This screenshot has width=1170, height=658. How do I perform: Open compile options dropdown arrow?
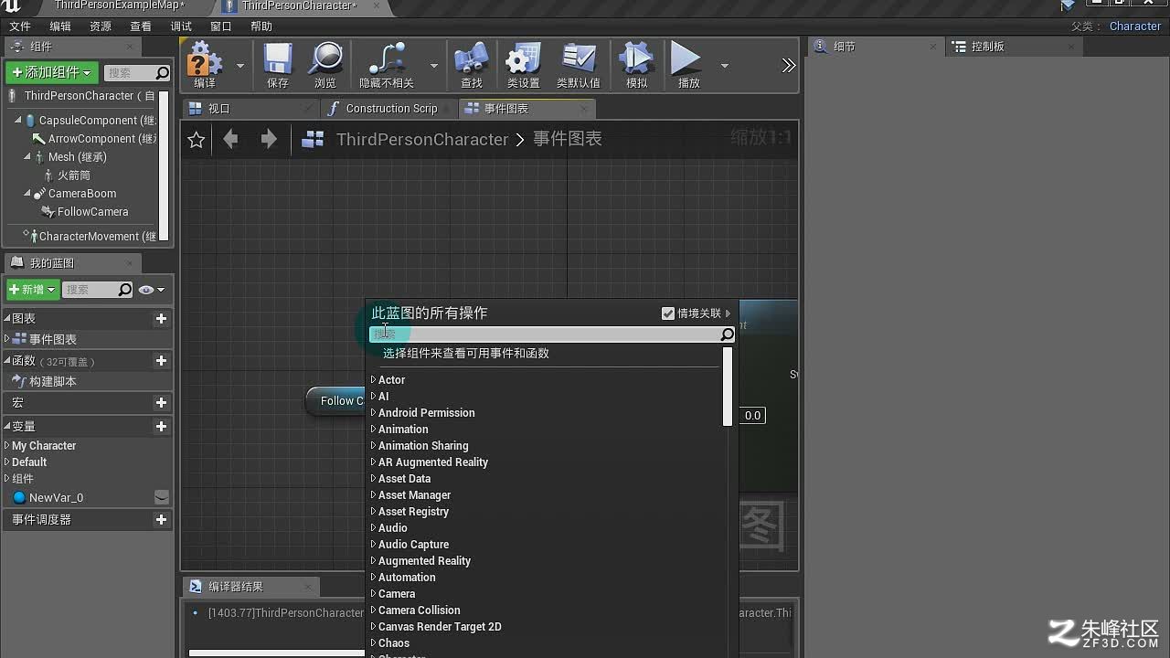click(240, 66)
